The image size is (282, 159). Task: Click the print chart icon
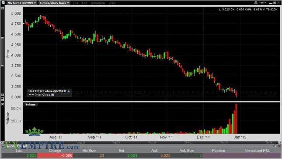(256, 3)
